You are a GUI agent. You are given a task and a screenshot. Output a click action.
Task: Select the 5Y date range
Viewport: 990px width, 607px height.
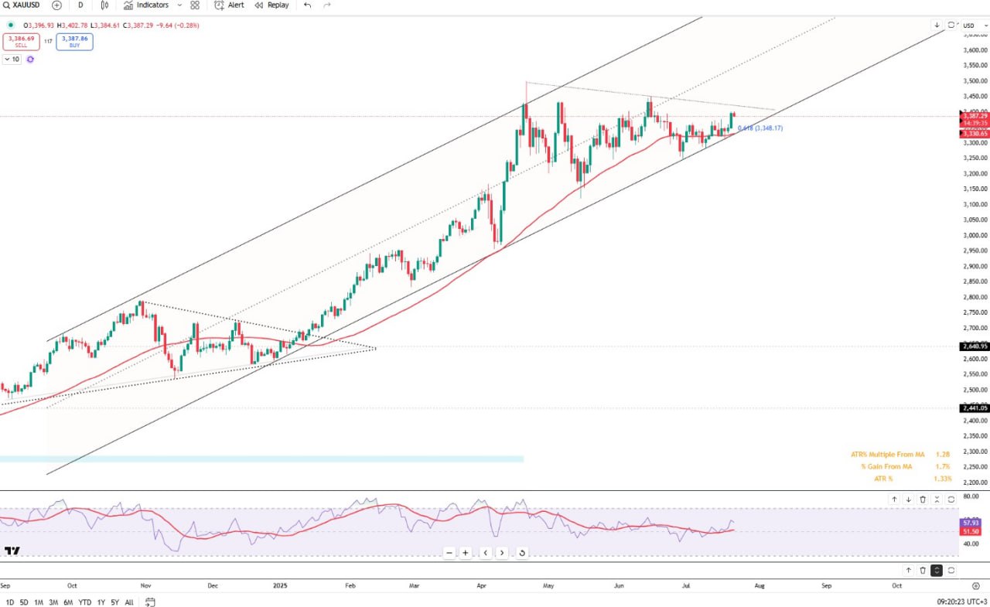click(114, 602)
